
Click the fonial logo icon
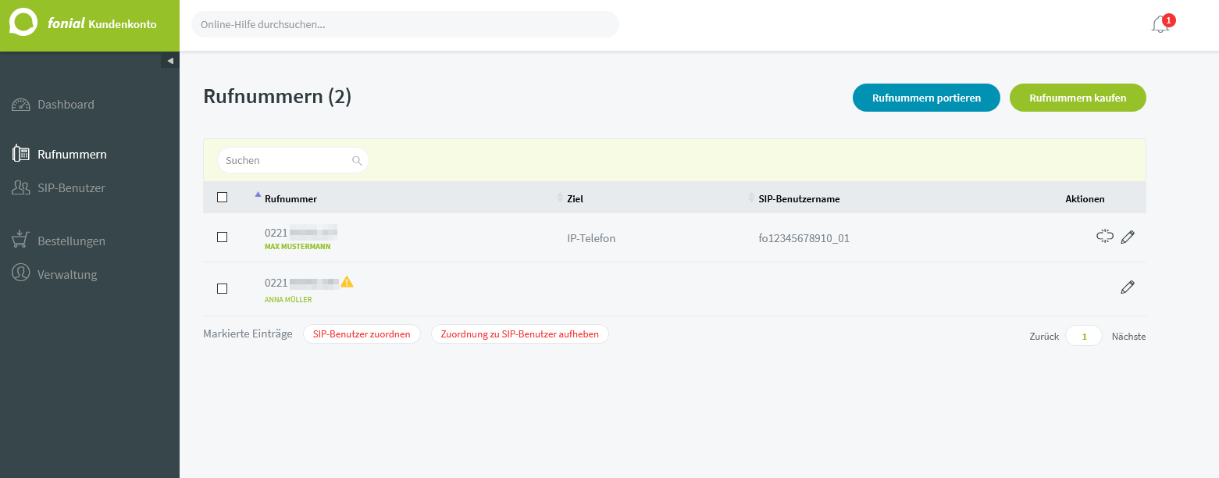[23, 23]
